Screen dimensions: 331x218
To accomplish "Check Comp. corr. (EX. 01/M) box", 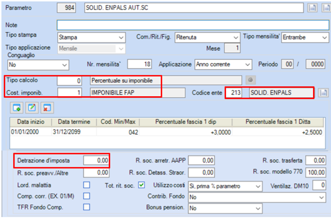I will coord(86,196).
